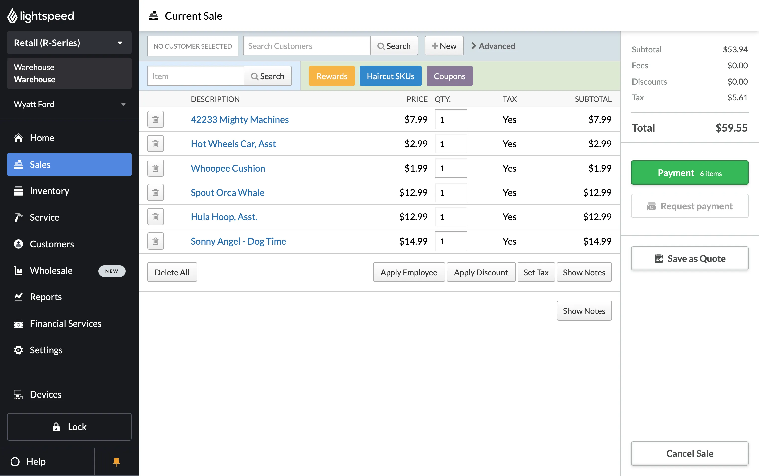
Task: Click Apply Discount
Action: point(481,272)
